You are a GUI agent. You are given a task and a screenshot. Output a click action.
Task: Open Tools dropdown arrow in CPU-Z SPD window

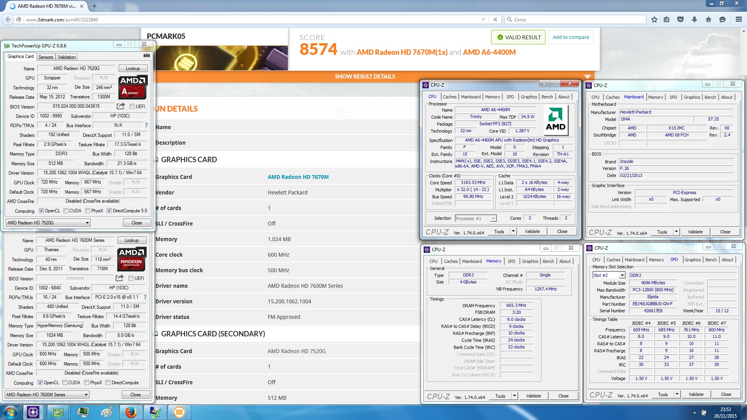coord(677,394)
